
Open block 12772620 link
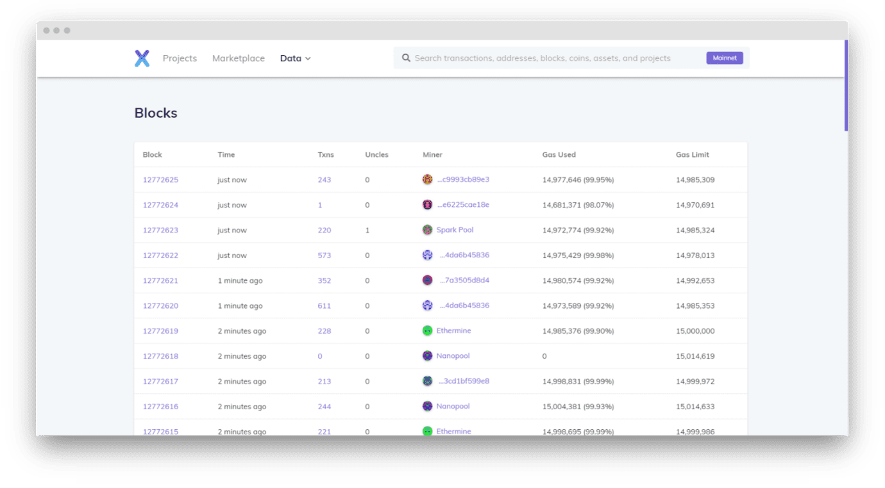[160, 306]
